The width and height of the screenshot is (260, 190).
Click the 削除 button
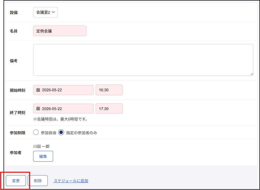pos(38,181)
